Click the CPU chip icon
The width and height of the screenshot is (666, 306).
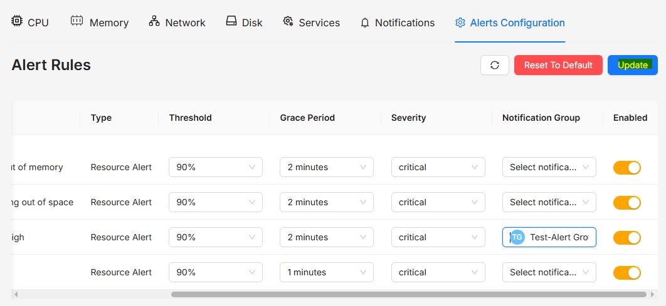tap(17, 21)
